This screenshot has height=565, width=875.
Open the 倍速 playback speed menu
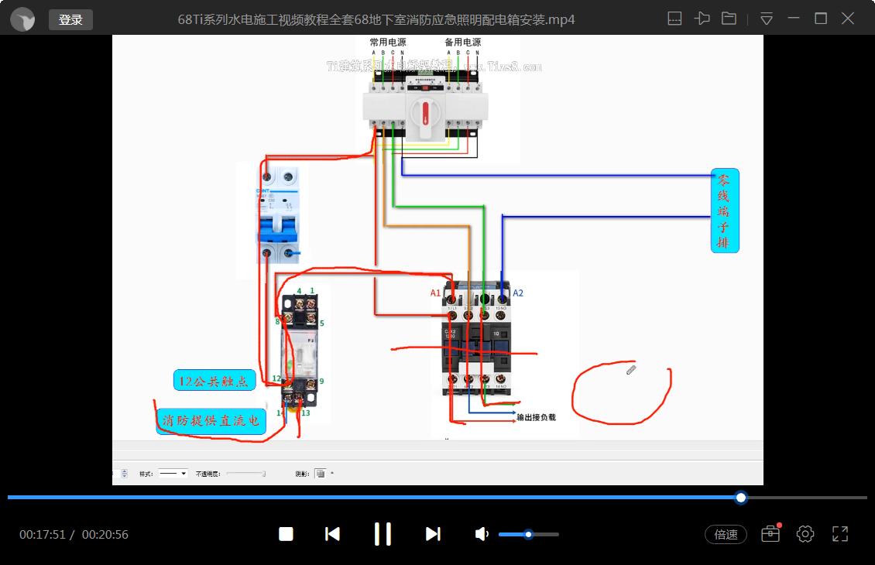click(x=726, y=534)
